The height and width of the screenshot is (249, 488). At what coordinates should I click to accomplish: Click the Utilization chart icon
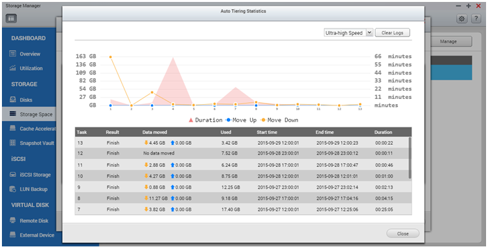pyautogui.click(x=12, y=68)
